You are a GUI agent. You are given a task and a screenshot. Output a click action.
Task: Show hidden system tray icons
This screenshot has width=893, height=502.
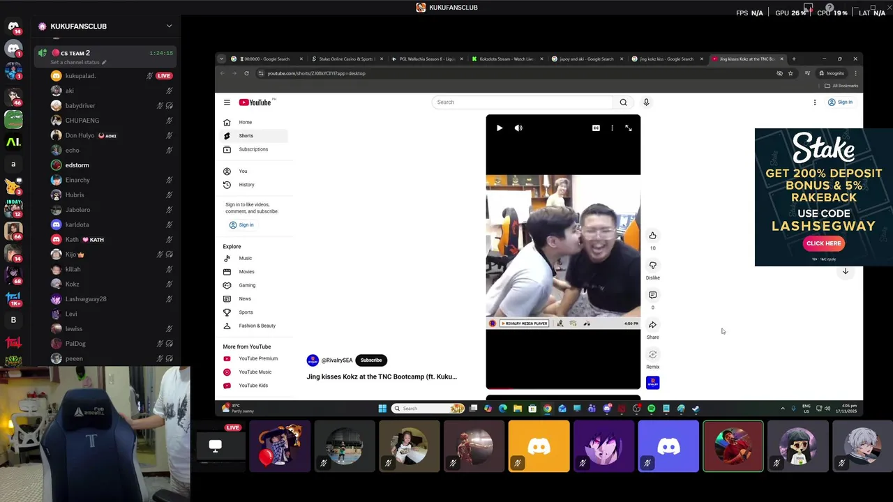[783, 409]
